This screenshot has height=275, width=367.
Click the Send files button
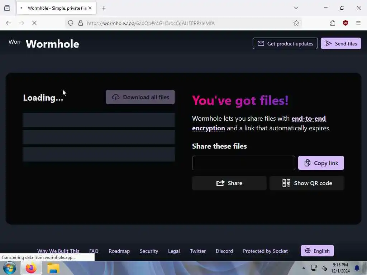(341, 43)
